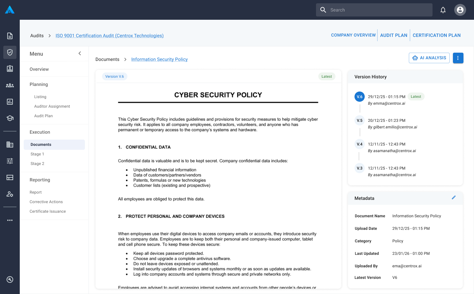Edit metadata with the pencil icon
Image resolution: width=474 pixels, height=294 pixels.
click(454, 198)
